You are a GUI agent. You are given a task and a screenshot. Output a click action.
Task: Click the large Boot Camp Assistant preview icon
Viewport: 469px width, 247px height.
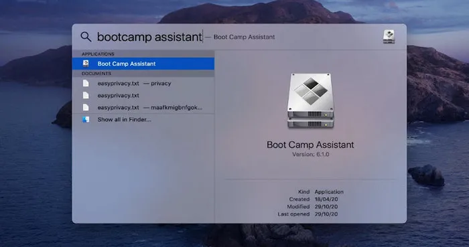310,100
